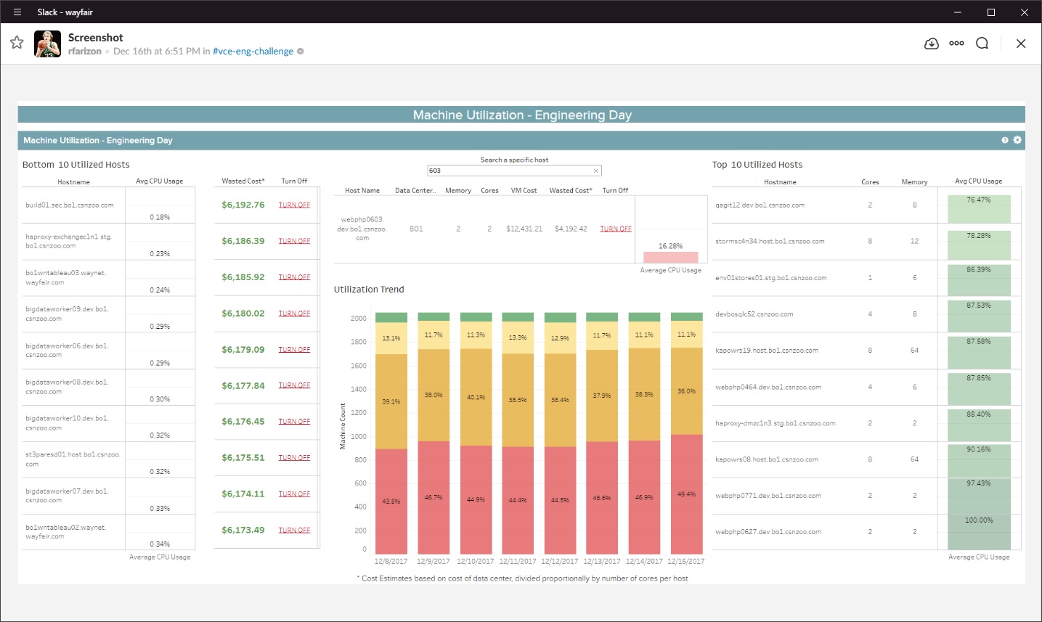This screenshot has width=1042, height=622.
Task: Click rfarizon's profile avatar
Action: point(48,44)
